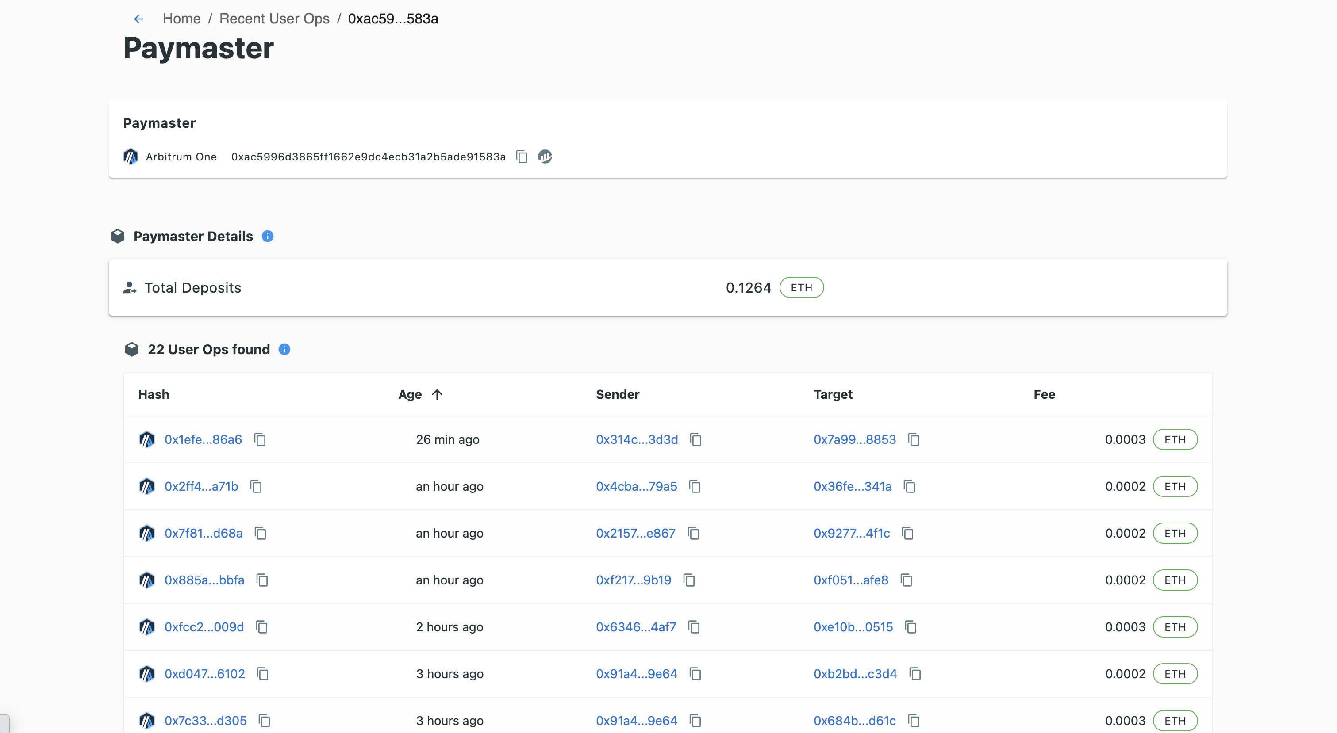
Task: Copy hash 0x1efe...86a6
Action: pyautogui.click(x=260, y=440)
